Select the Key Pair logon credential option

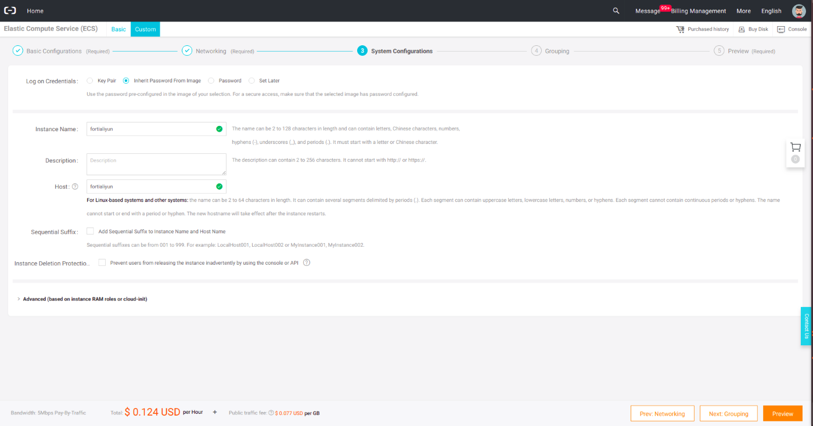coord(90,80)
